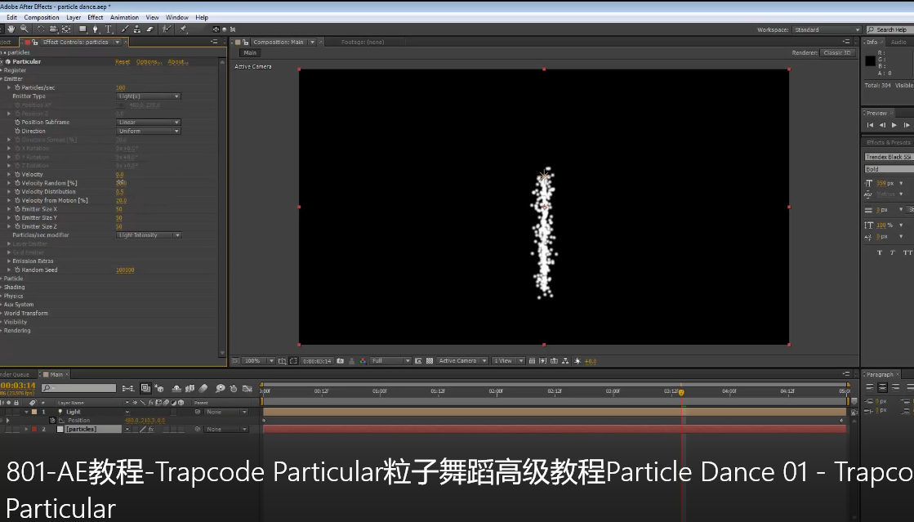Open the Effect menu
This screenshot has width=914, height=522.
(95, 17)
